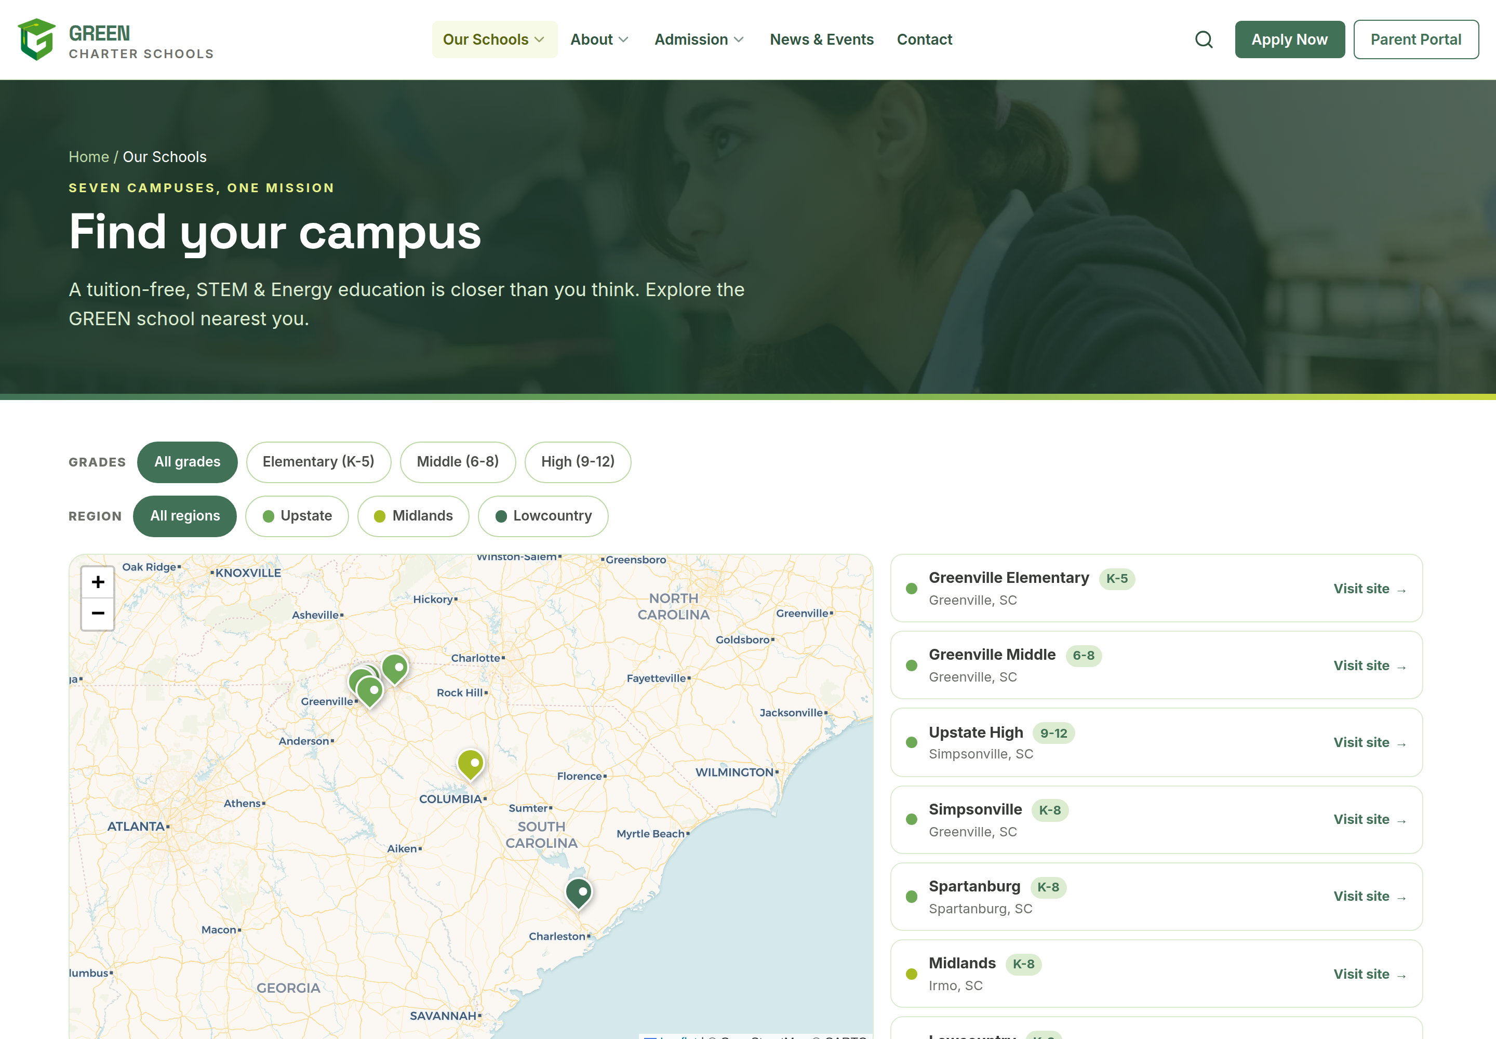
Task: Expand the About menu
Action: [599, 39]
